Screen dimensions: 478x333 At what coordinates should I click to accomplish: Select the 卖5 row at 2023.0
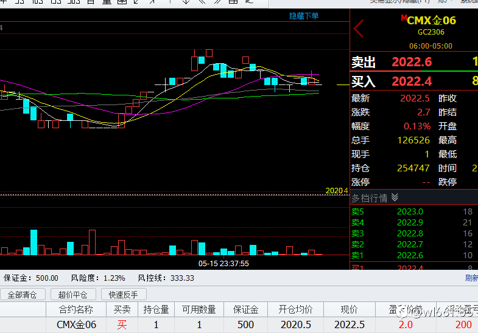[x=413, y=211]
